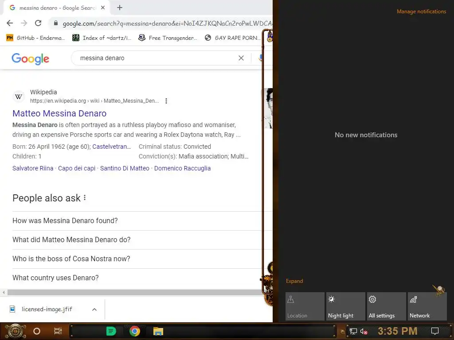Toggle the Location quick action
Screen dimensions: 454x340
(305, 306)
